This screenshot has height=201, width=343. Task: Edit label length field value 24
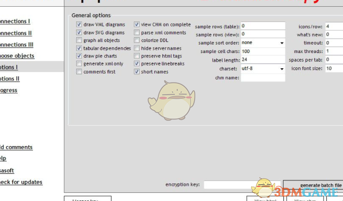[263, 60]
